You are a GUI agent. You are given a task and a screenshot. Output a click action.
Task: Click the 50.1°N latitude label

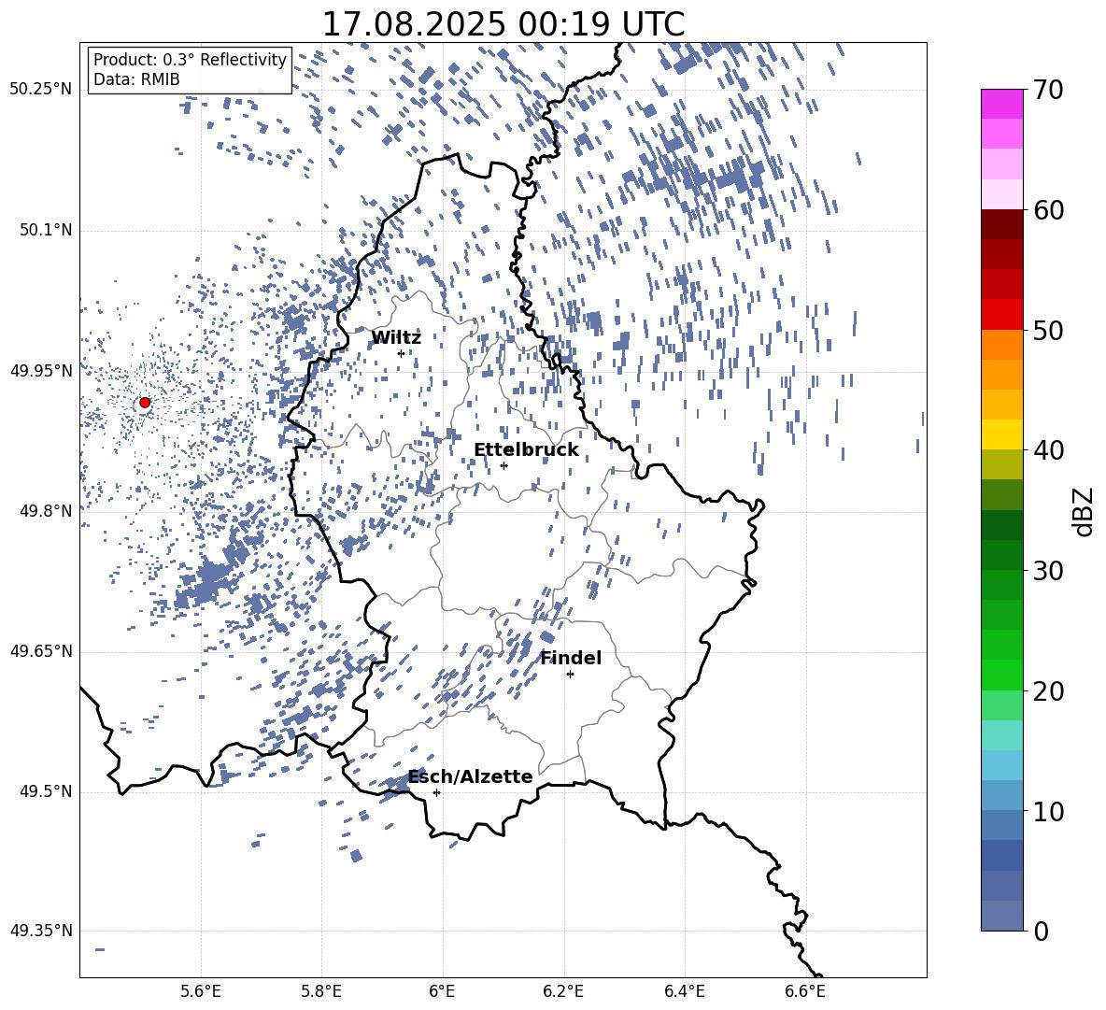click(45, 231)
